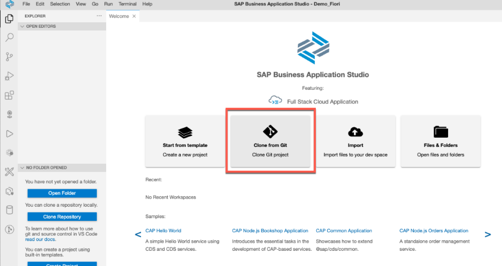Click the stacked layers template icon

click(185, 132)
